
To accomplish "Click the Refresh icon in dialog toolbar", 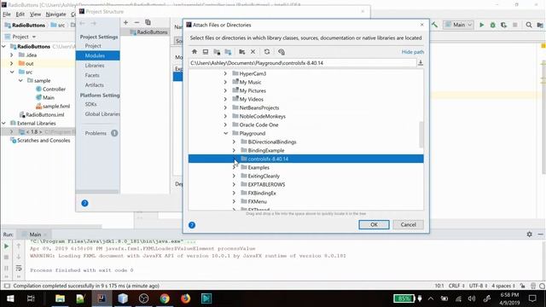I will [267, 52].
